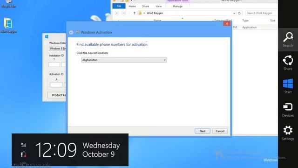Viewport: 298px width, 168px height.
Task: Expand the recent locations arrow in Explorer
Action: click(x=129, y=13)
